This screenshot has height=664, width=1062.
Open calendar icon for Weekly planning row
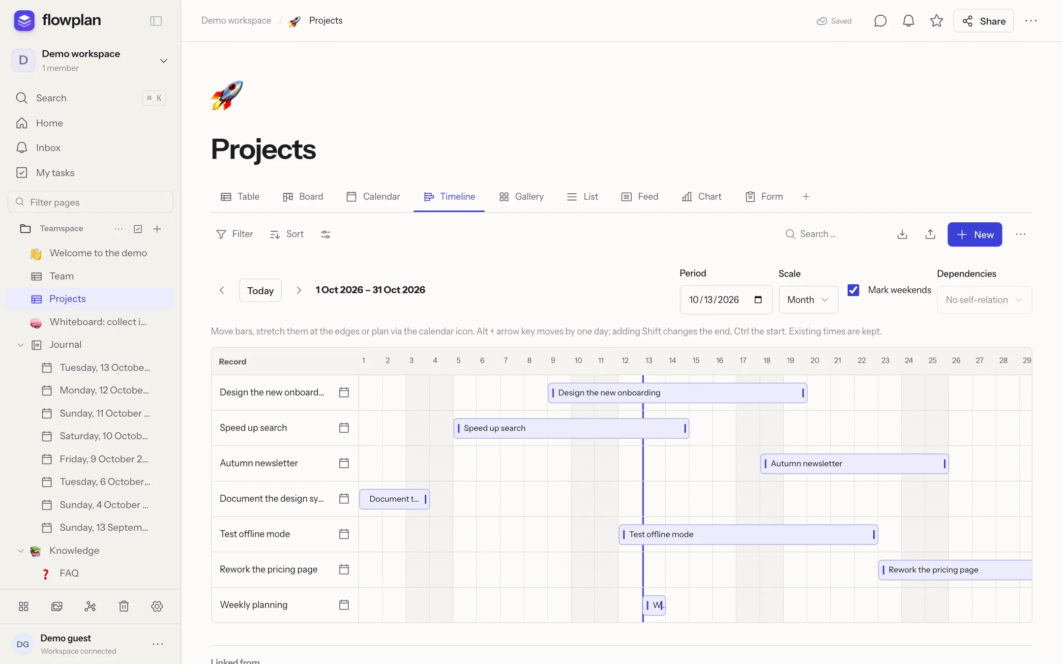pyautogui.click(x=344, y=605)
